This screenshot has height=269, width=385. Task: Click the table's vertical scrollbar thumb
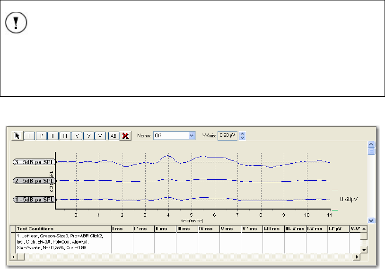click(x=364, y=236)
